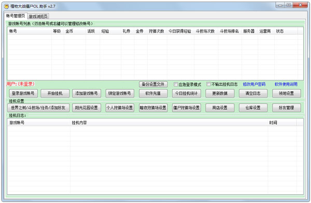Screen dimensions: 311x203
Task: Open 世界之树/斗技场/任务/添加好友 settings
Action: 38,108
